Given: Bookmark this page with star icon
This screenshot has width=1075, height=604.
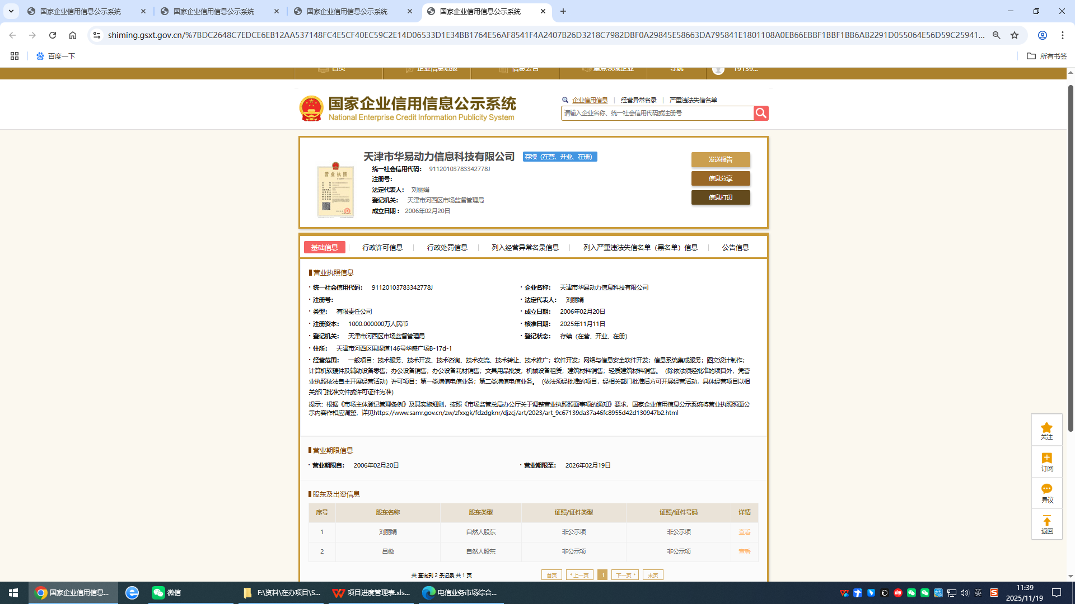Looking at the screenshot, I should pos(1015,35).
